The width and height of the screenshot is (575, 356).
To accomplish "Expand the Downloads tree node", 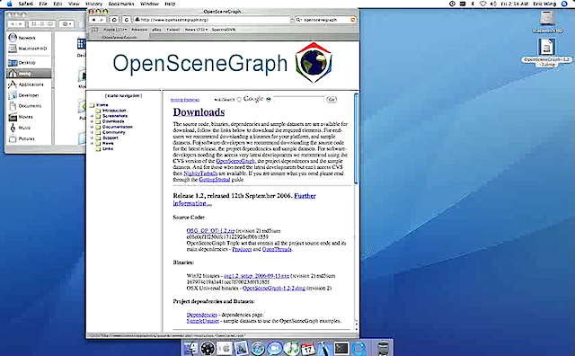I will (x=92, y=121).
